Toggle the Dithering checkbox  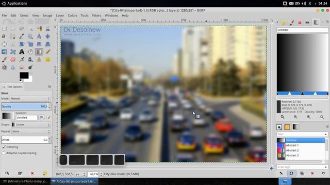[x=4, y=147]
